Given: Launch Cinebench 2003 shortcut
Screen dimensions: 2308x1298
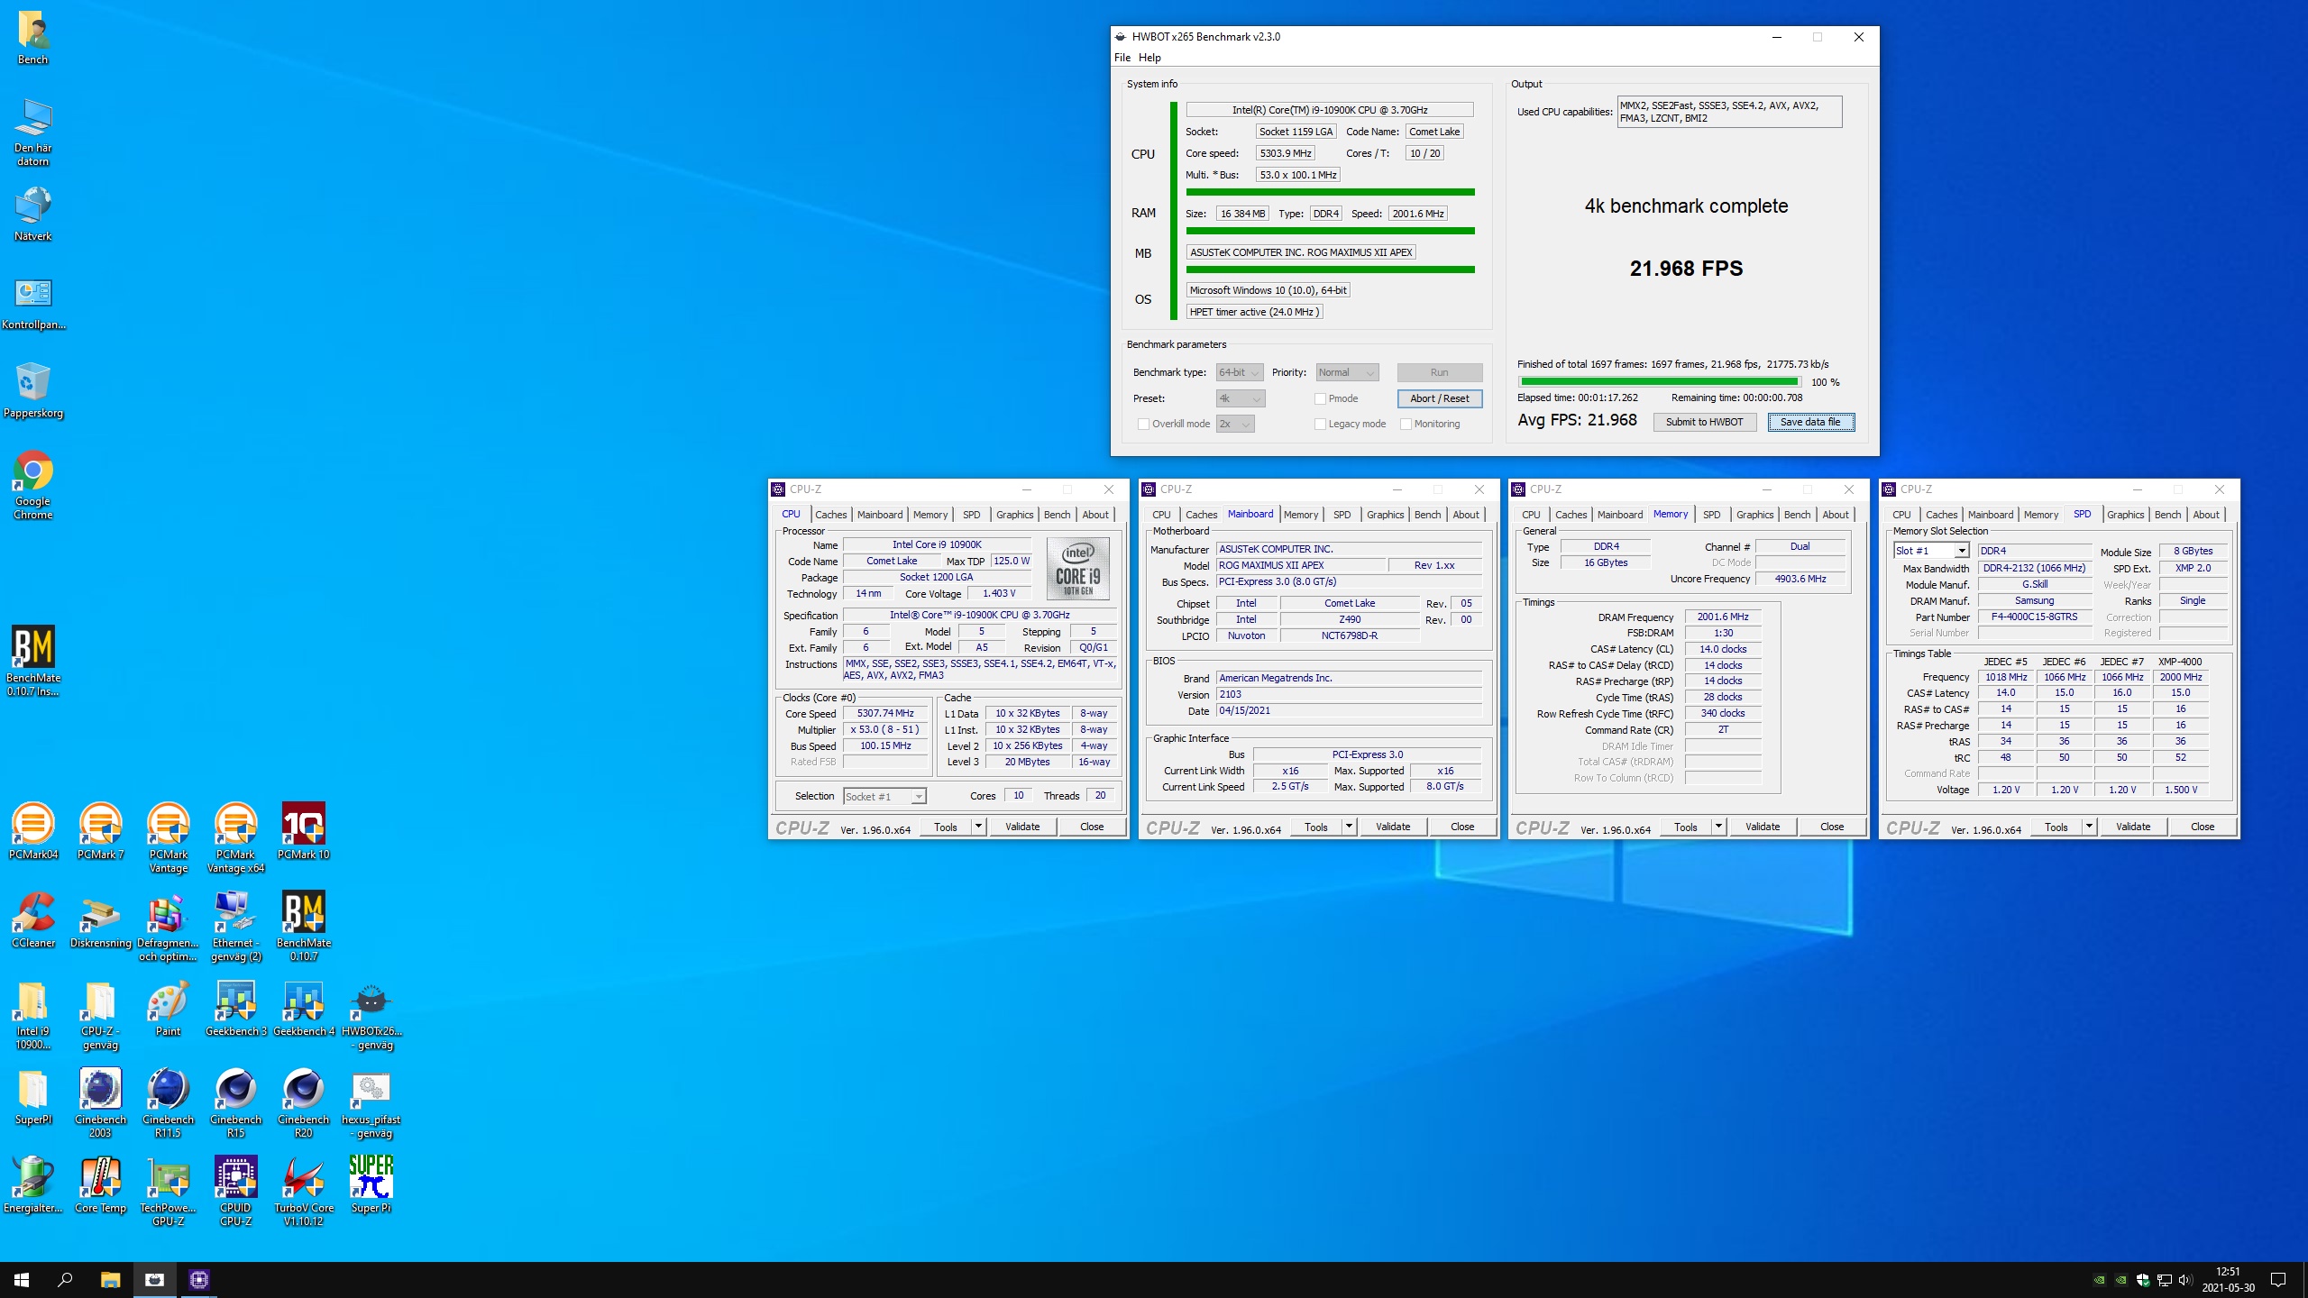Looking at the screenshot, I should tap(101, 1101).
